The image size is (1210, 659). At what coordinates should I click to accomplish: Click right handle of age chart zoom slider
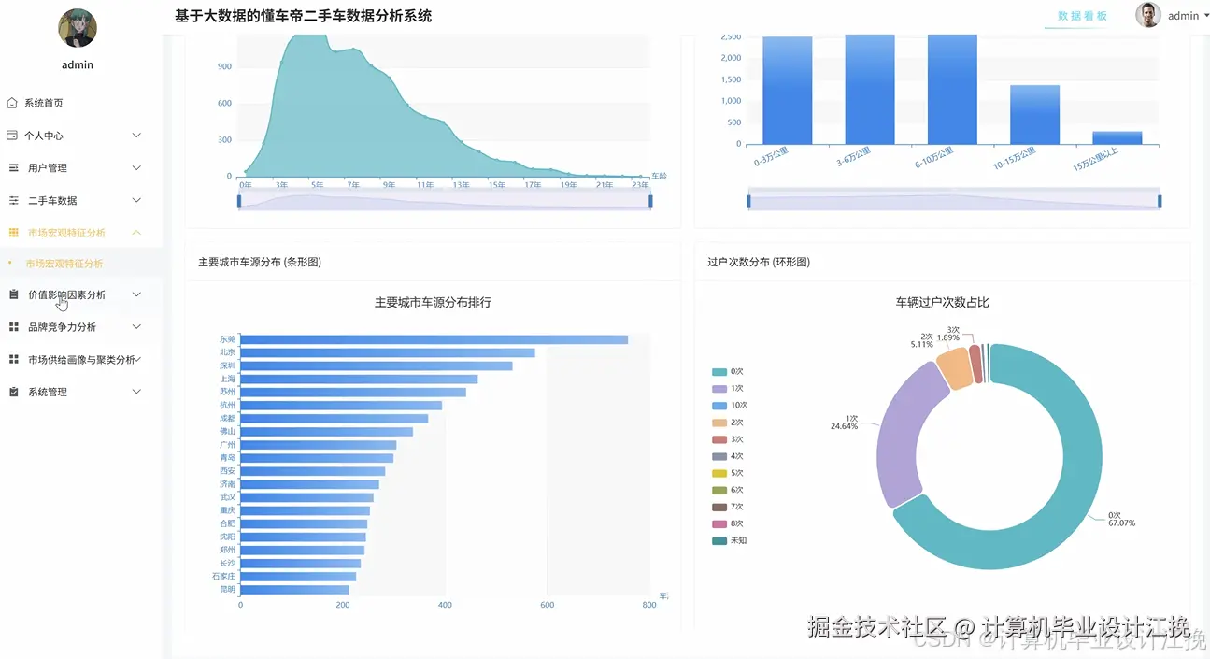click(650, 201)
